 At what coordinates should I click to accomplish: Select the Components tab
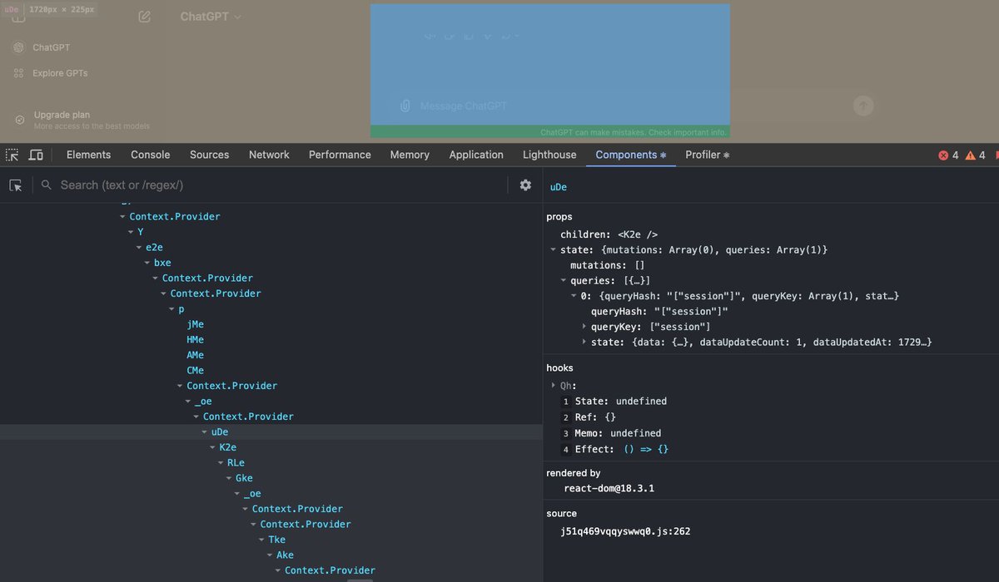[631, 155]
